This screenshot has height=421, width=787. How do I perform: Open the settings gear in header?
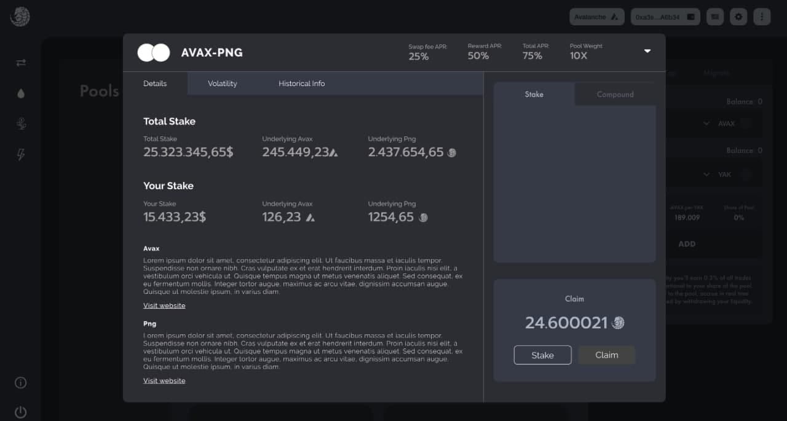(738, 17)
